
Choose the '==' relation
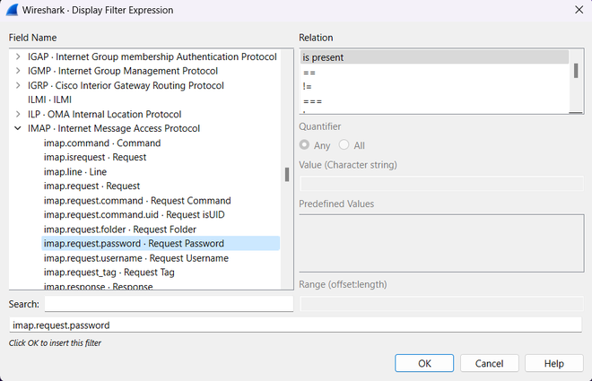click(434, 73)
